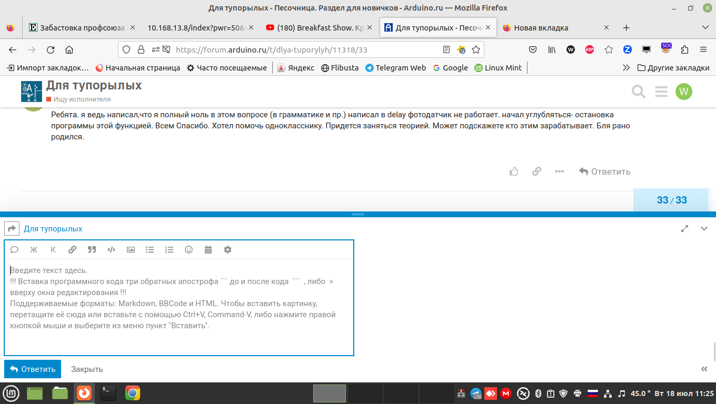Open the forum hamburger menu
The width and height of the screenshot is (716, 404).
point(661,92)
